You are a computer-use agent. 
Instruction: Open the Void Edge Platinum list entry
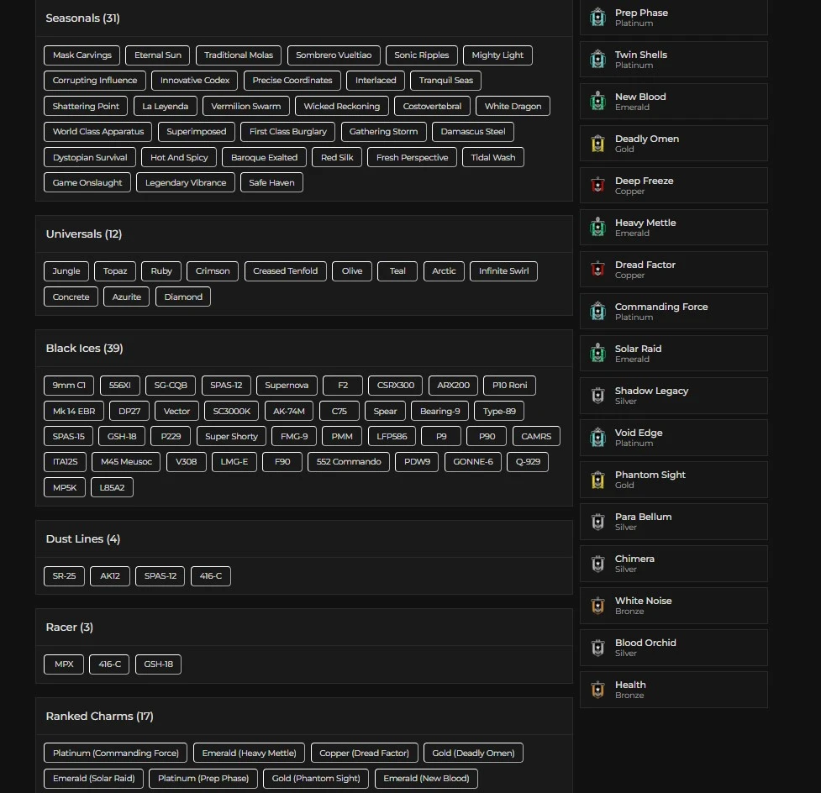[x=673, y=438]
